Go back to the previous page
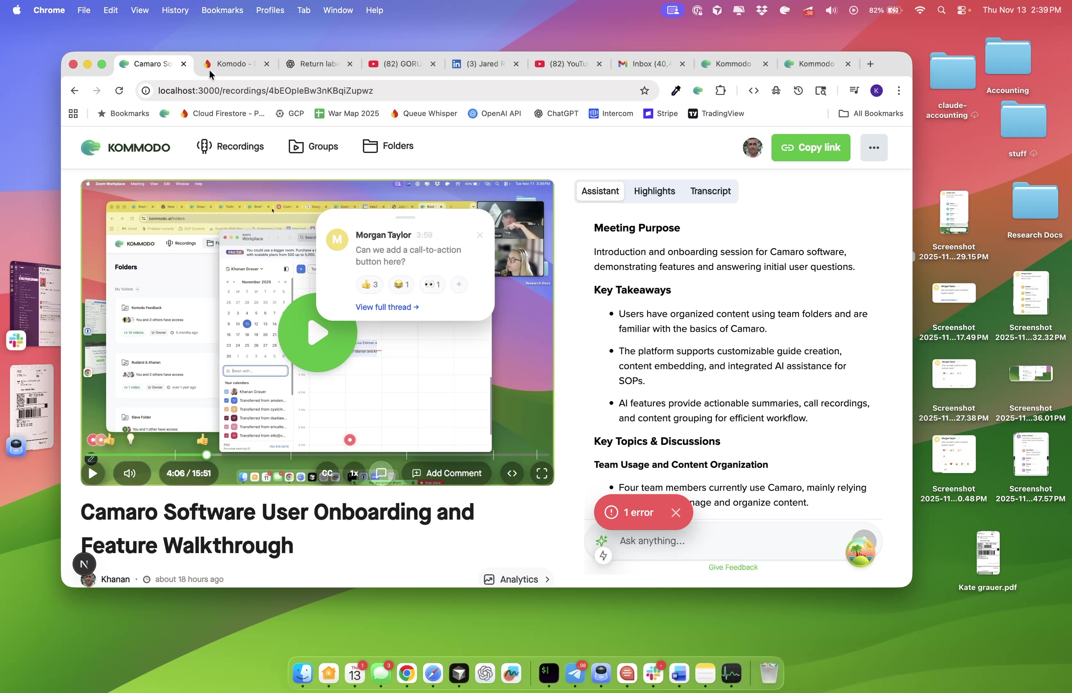1072x693 pixels. (74, 90)
